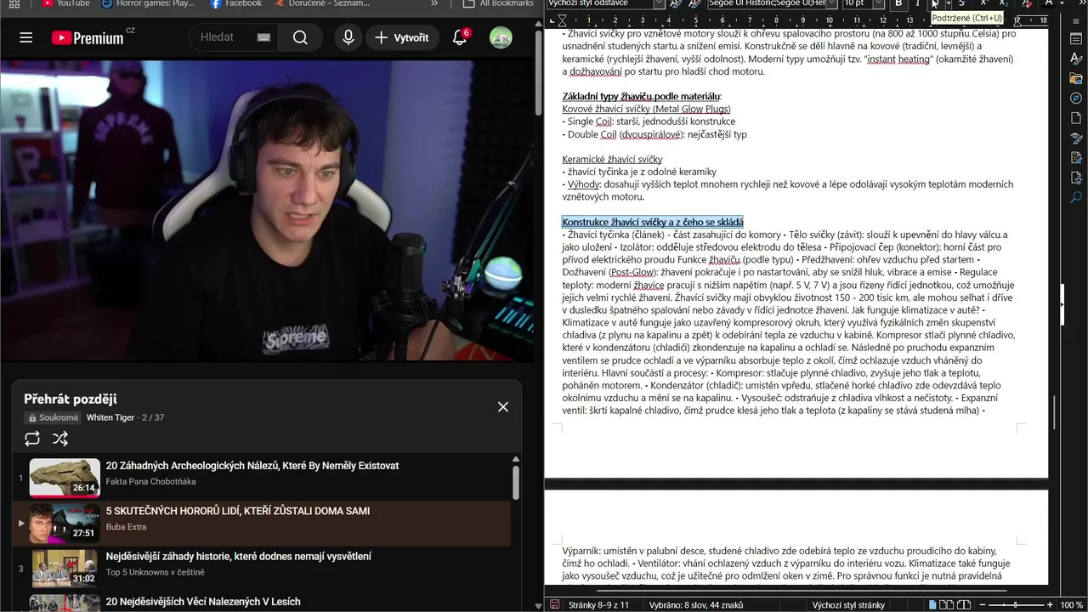
Task: Select the 5 SKUTEČNÝCH HORORŮ LIDÍ video
Action: pos(238,511)
